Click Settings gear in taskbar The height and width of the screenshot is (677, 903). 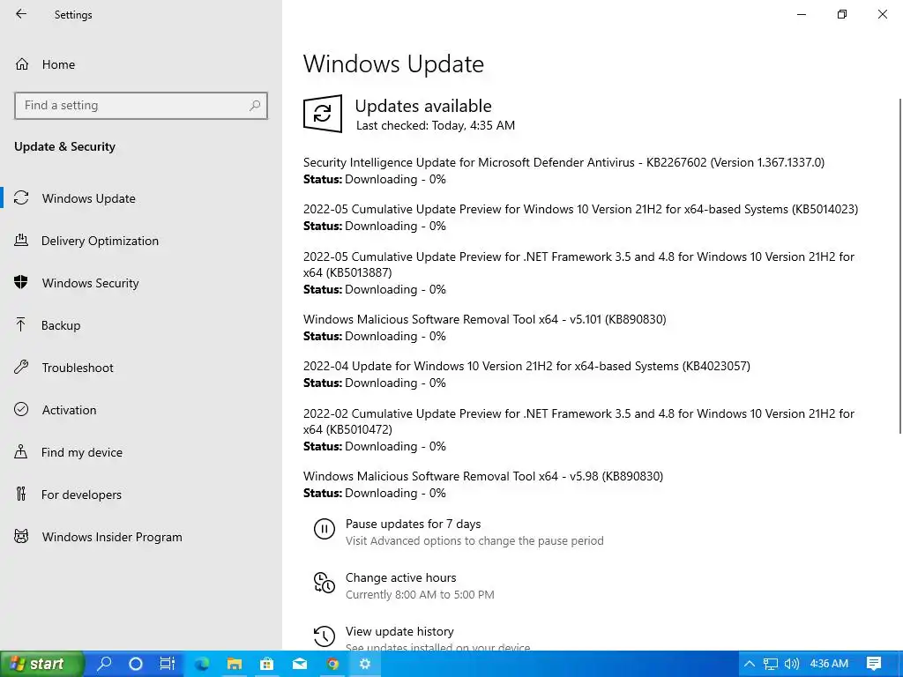[364, 664]
